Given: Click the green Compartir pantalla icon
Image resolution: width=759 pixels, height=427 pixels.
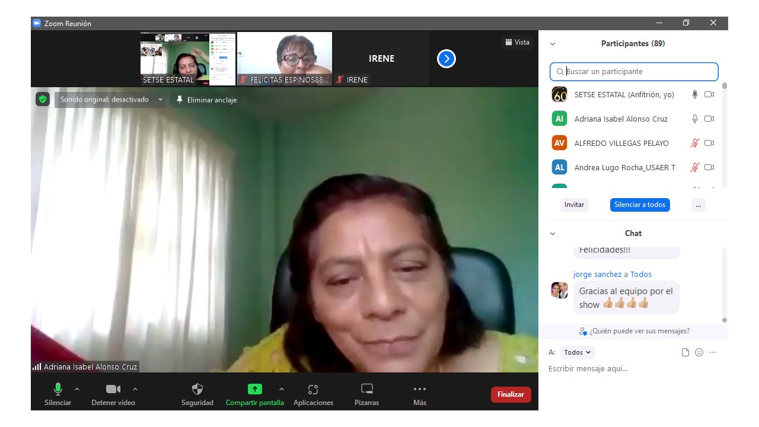Looking at the screenshot, I should [254, 390].
